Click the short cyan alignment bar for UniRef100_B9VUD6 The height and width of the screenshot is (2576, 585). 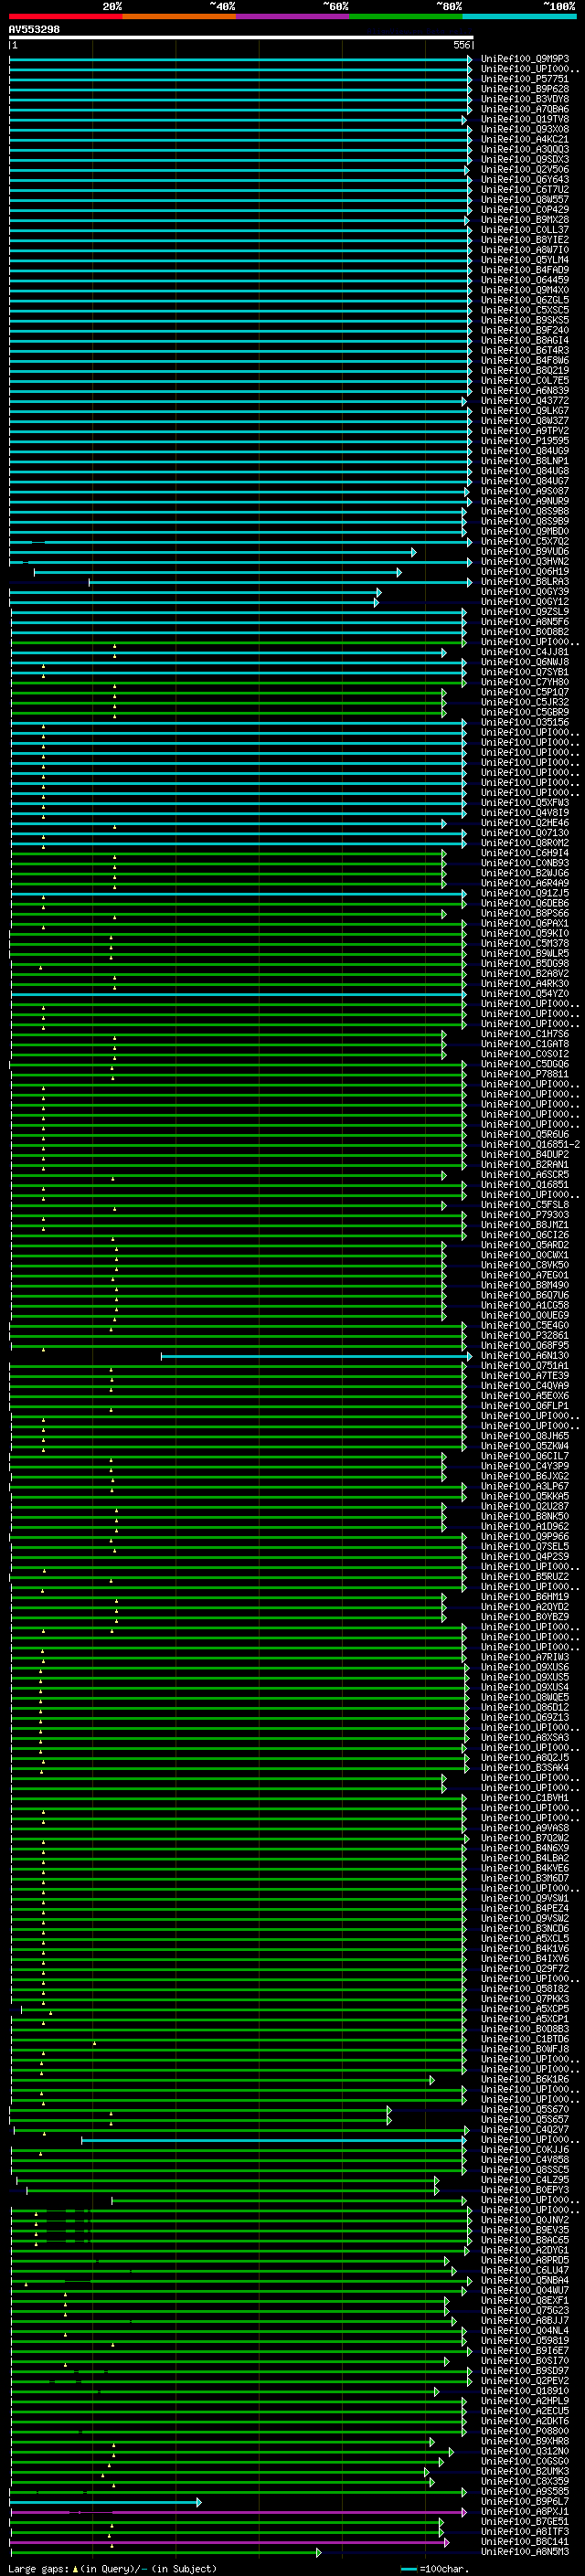tap(212, 552)
